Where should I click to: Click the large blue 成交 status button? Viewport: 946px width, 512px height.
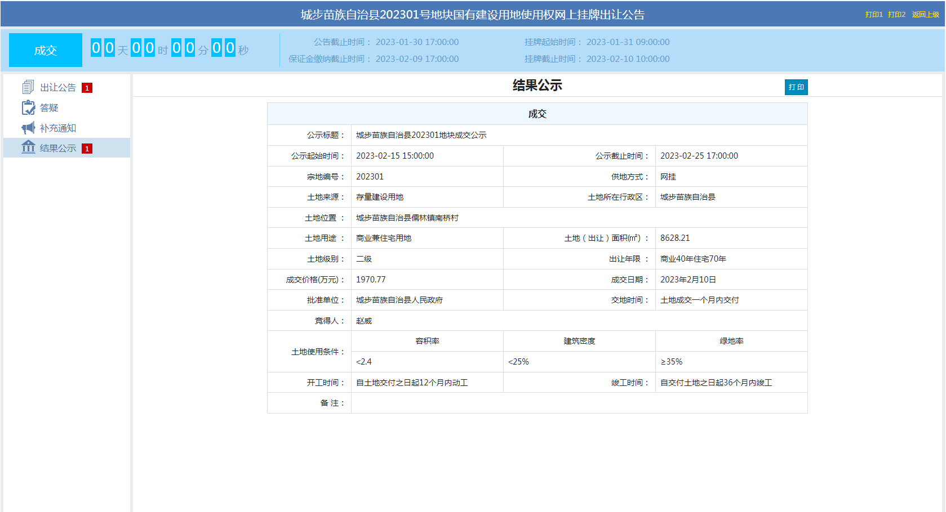tap(46, 50)
